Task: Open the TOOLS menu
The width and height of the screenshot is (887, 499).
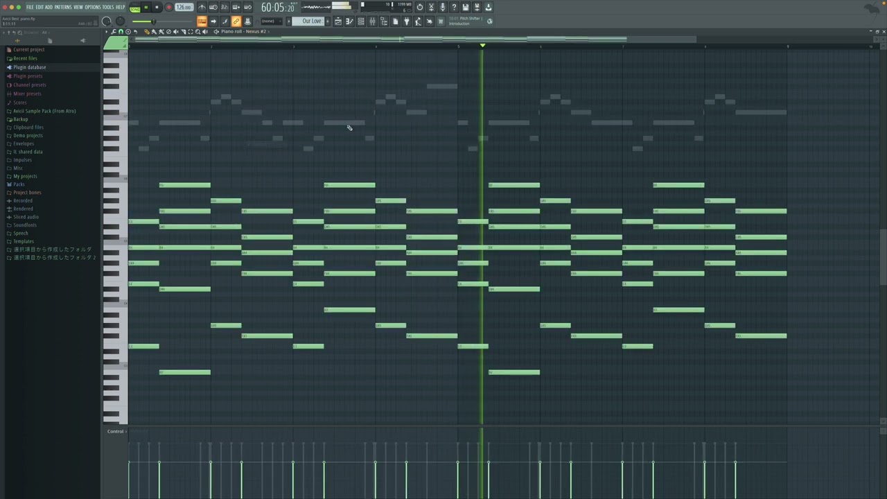Action: [108, 7]
